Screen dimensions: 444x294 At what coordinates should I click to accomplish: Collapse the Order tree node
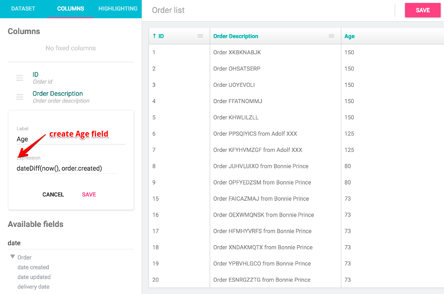13,257
